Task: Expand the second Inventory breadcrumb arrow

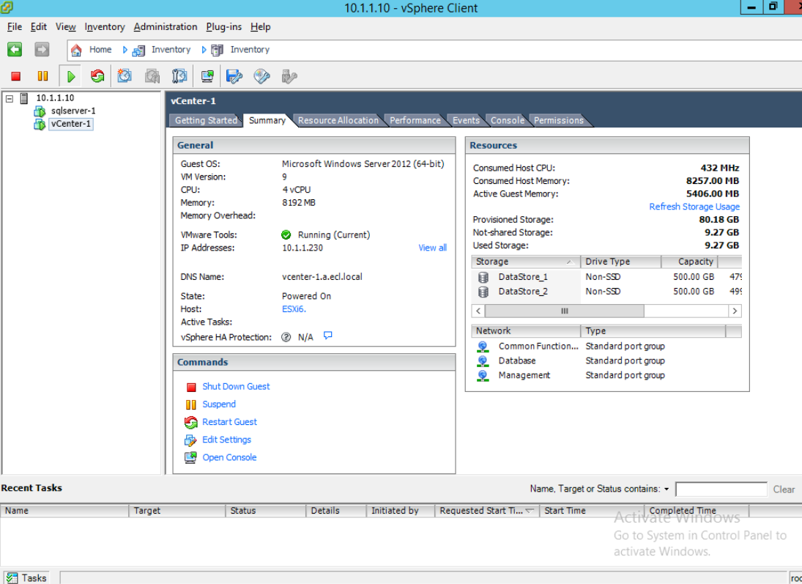Action: coord(204,50)
